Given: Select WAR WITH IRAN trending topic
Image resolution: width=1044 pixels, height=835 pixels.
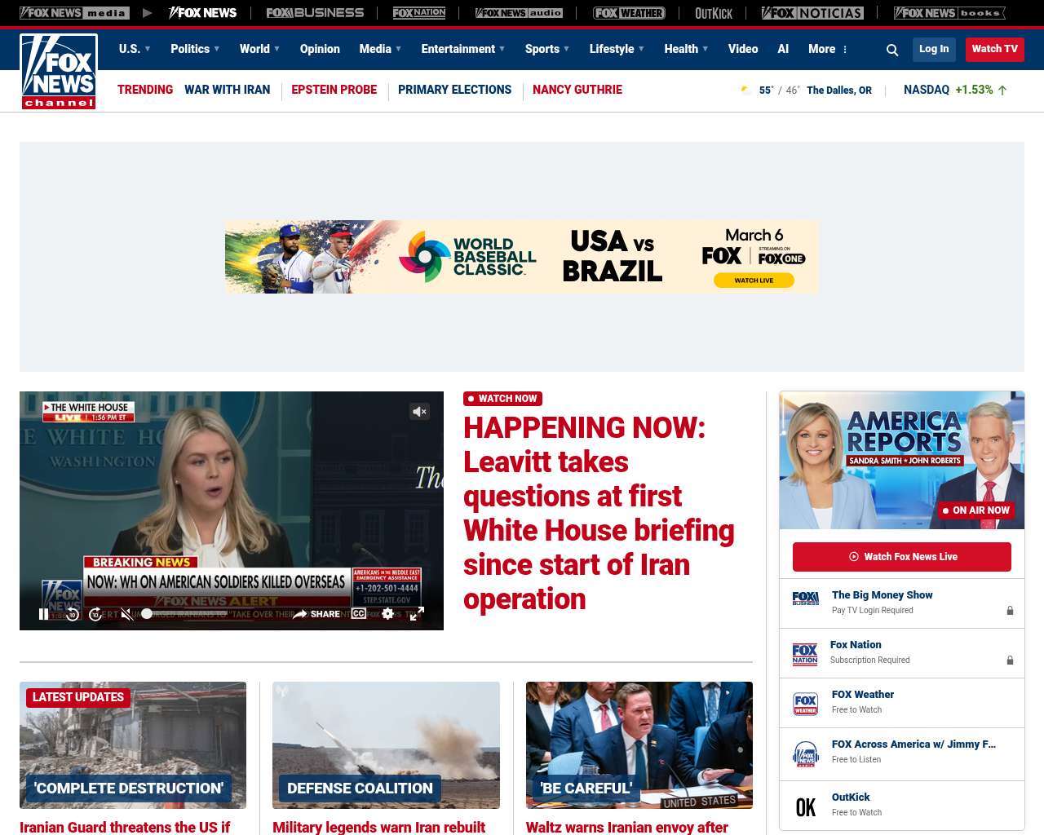Looking at the screenshot, I should coord(227,90).
